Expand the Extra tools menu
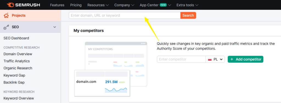 [187, 5]
